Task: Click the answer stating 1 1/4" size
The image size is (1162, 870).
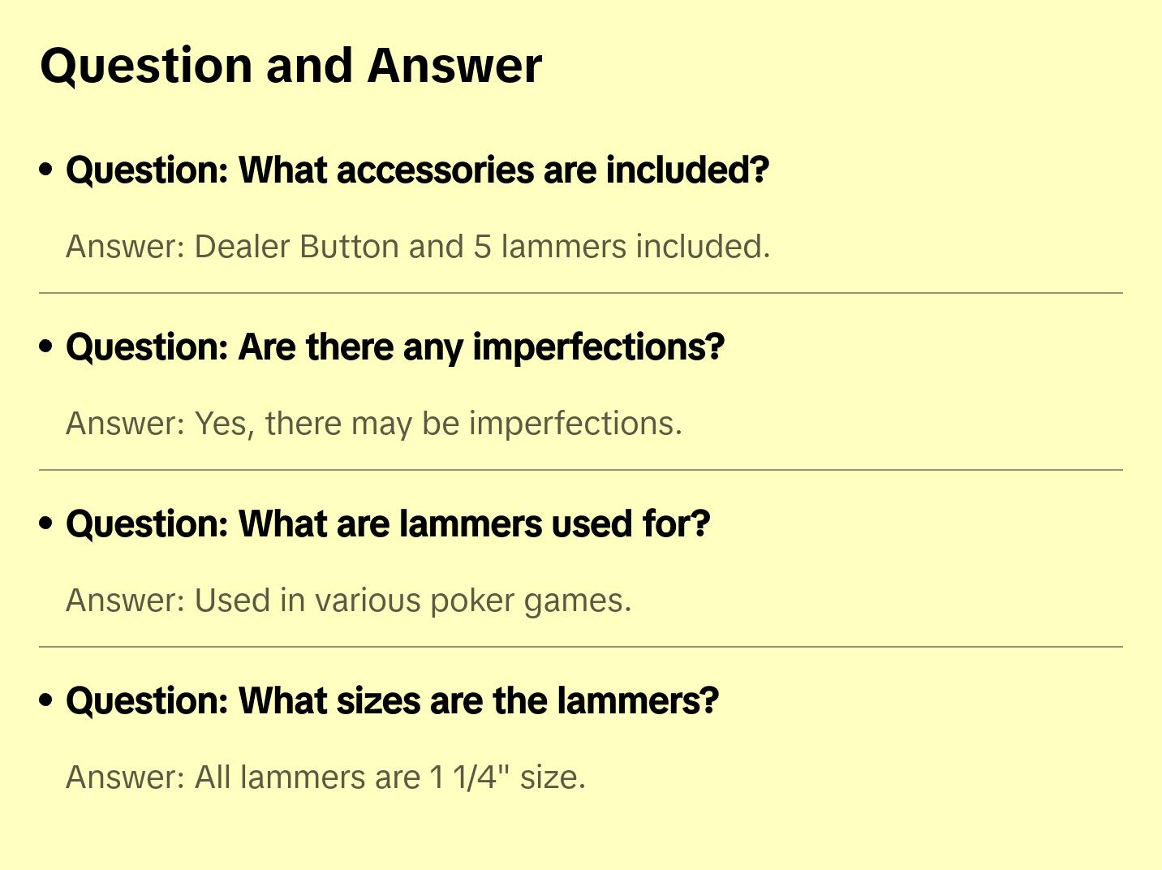Action: pyautogui.click(x=325, y=777)
